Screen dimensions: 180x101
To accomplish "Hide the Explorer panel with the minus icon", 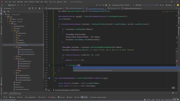I will pyautogui.click(x=42, y=8).
